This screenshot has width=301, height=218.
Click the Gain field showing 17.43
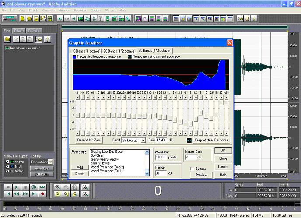pyautogui.click(x=162, y=140)
